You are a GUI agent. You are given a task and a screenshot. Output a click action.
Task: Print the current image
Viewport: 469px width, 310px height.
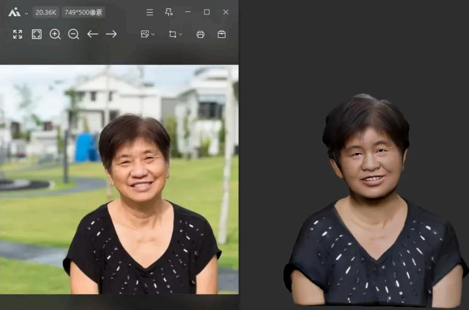pyautogui.click(x=200, y=34)
